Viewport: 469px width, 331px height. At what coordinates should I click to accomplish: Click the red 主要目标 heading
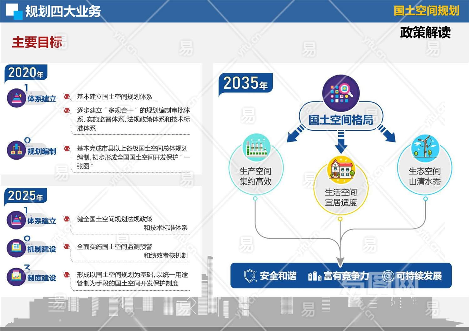point(37,42)
